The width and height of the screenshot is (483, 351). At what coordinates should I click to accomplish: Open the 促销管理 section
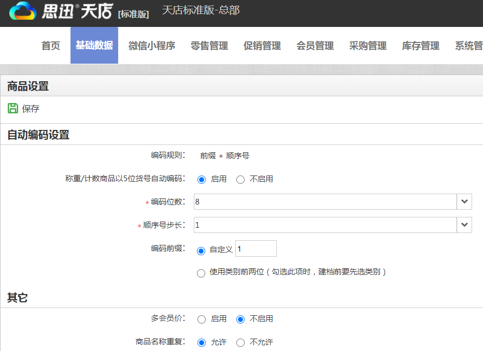pyautogui.click(x=262, y=46)
